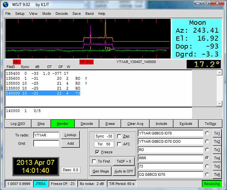Click the Tx6 transmit button
Viewport: 227px width, 190px height.
click(x=217, y=174)
